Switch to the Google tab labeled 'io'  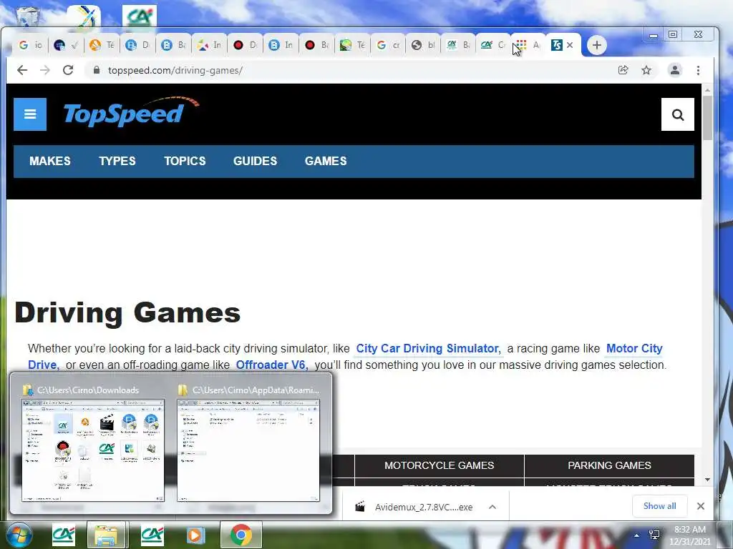tap(30, 45)
